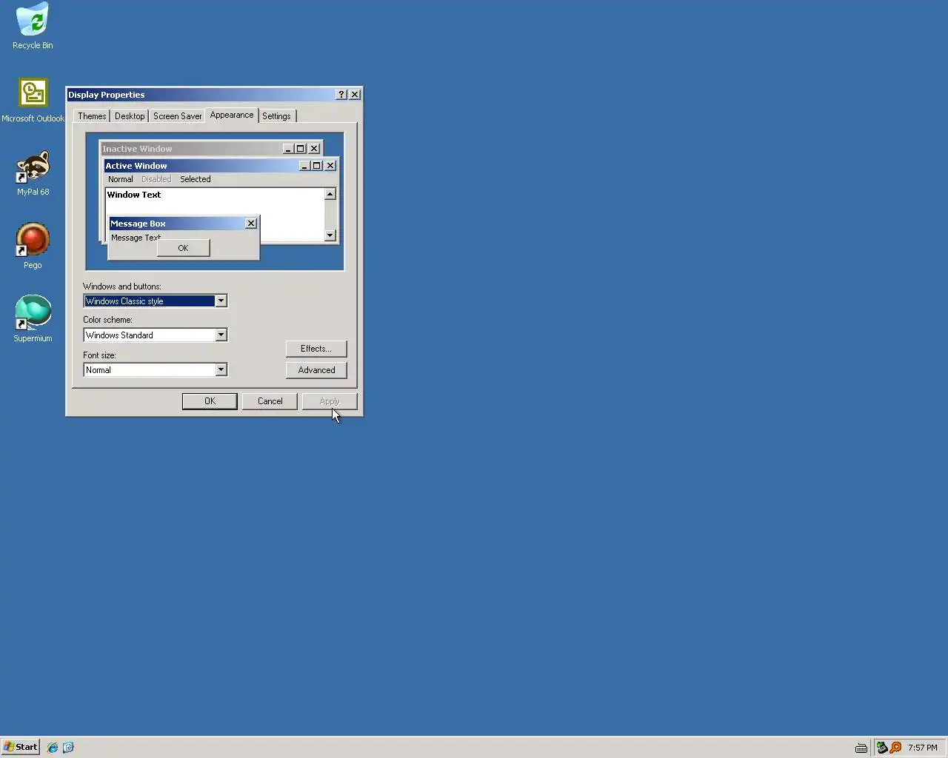This screenshot has width=948, height=758.
Task: Click the preview scrollbar up arrow
Action: click(330, 194)
